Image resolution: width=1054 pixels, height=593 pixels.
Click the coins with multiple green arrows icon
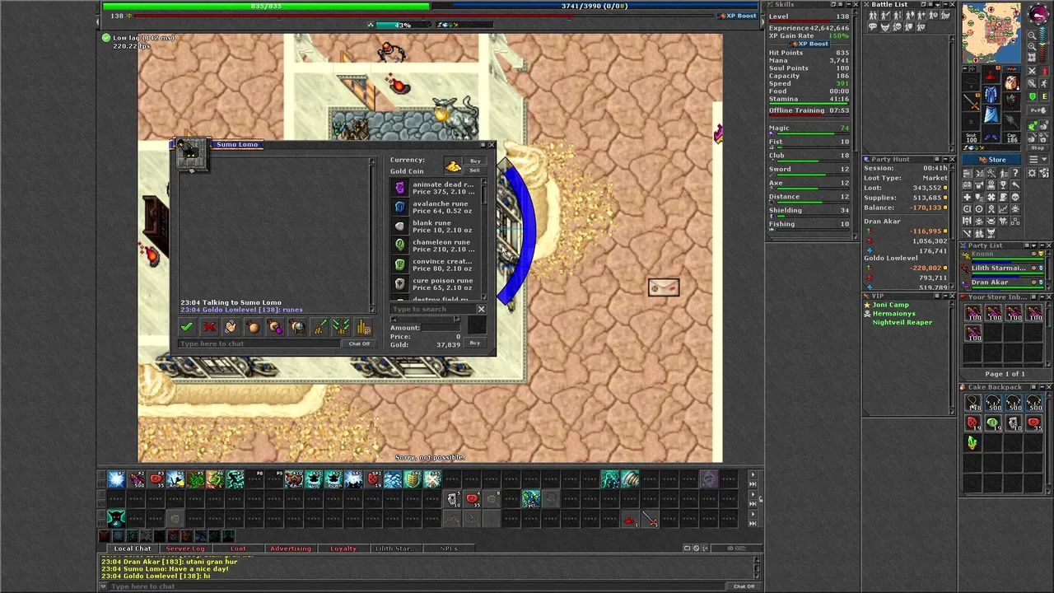(341, 327)
